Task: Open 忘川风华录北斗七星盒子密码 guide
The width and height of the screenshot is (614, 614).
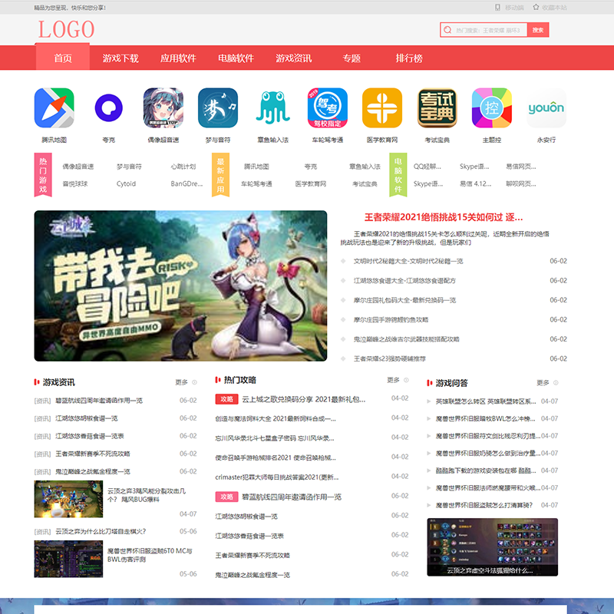Action: (275, 438)
